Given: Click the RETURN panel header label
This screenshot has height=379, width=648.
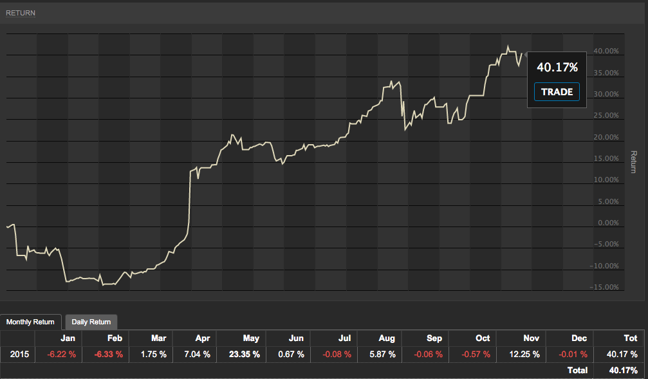Looking at the screenshot, I should [x=21, y=13].
